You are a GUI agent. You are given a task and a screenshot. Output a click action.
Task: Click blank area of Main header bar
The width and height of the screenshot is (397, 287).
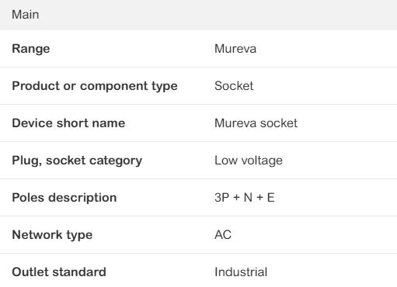tap(218, 15)
